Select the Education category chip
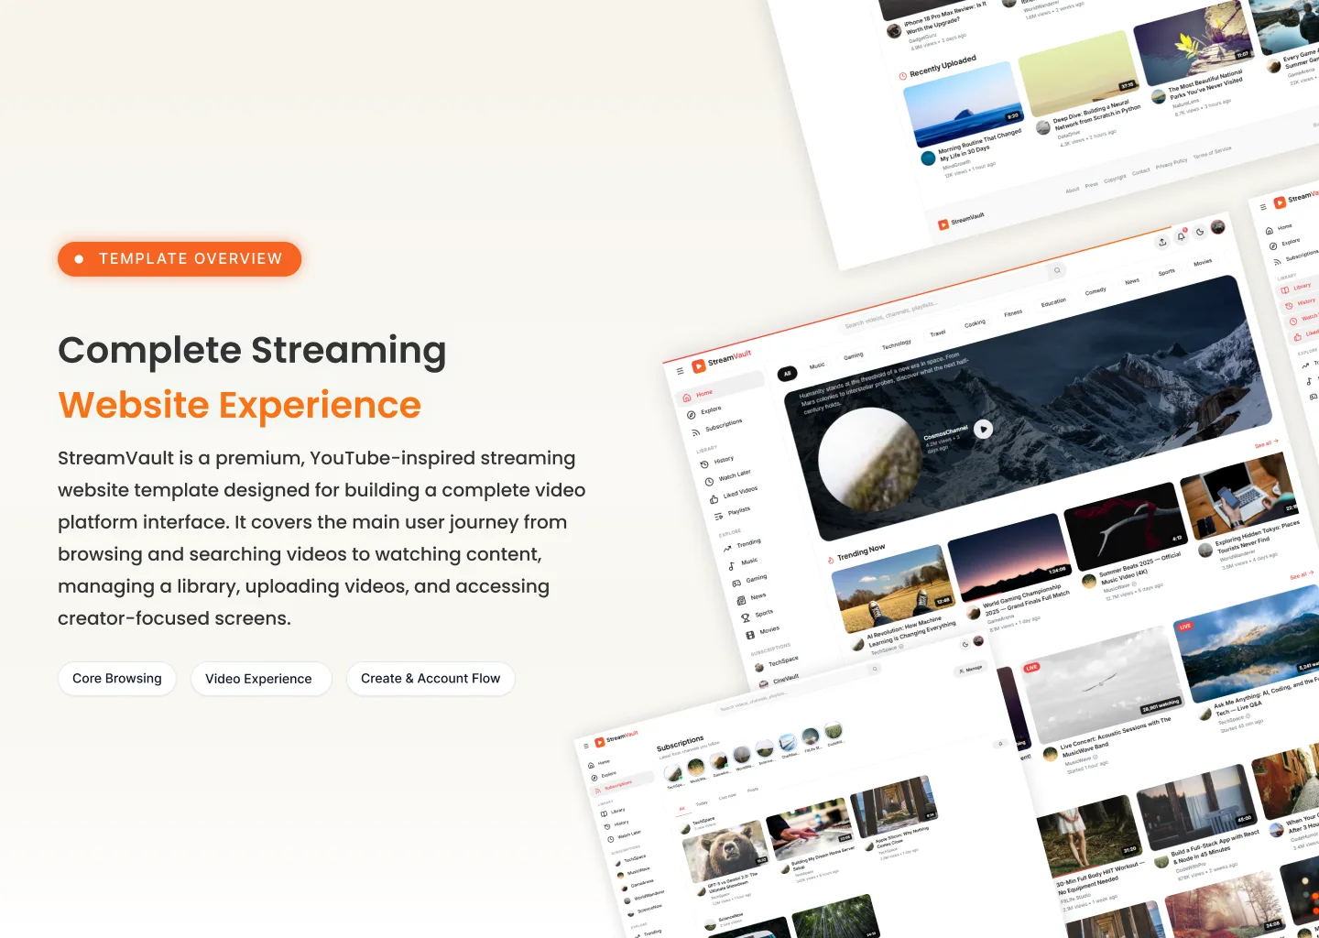The image size is (1319, 938). pos(1053,302)
